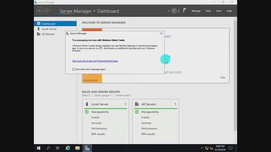This screenshot has height=152, width=271.
Task: Open Services in Local Server tile
Action: click(x=96, y=123)
